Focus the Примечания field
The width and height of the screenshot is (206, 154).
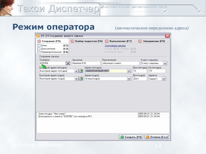point(121,63)
